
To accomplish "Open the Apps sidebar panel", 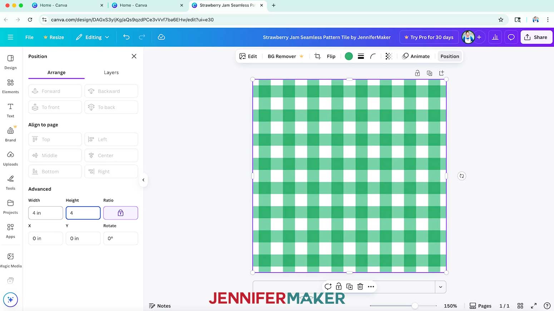I will pos(10,231).
